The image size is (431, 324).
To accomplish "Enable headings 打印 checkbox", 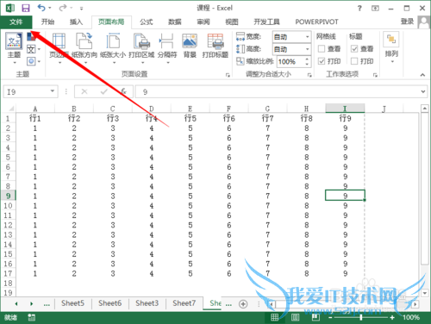I will click(x=354, y=61).
